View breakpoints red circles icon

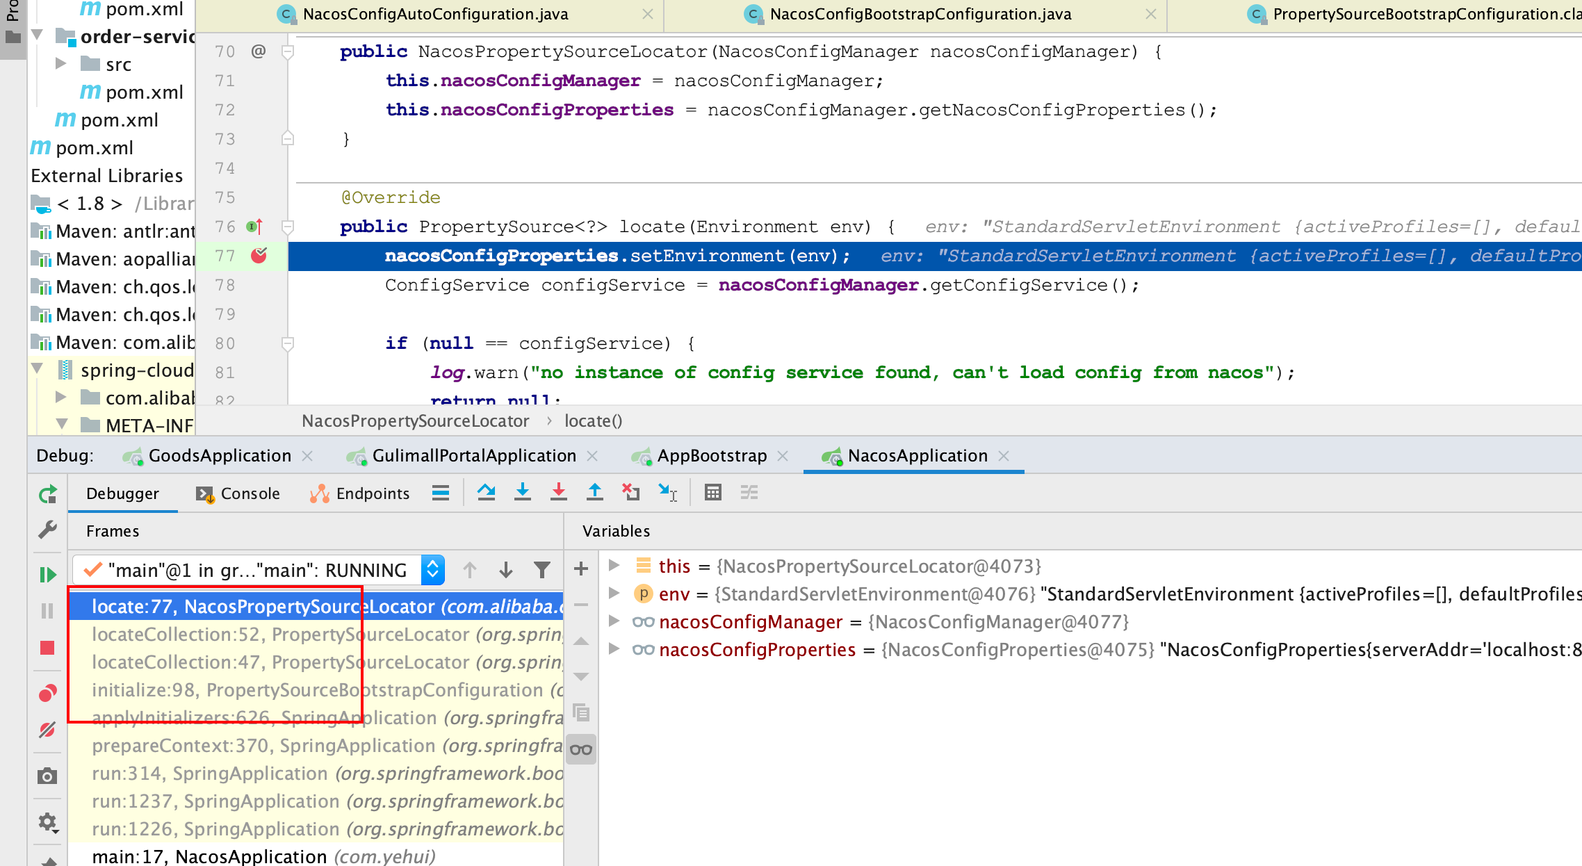click(x=47, y=693)
